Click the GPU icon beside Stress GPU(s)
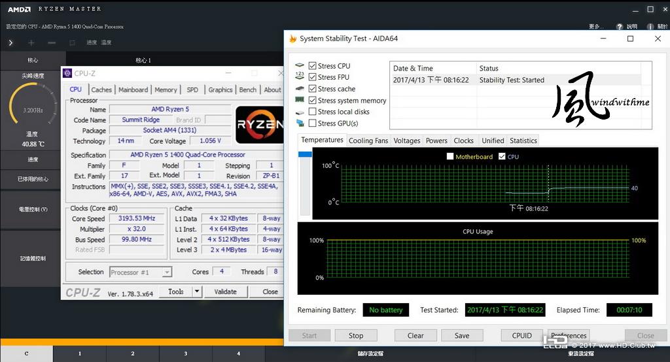This screenshot has height=362, width=670. point(300,123)
